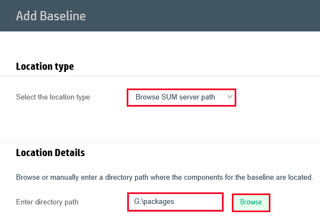Click the 'Browse or manually enter a directory path' instruction text
Image resolution: width=320 pixels, height=216 pixels.
(165, 178)
